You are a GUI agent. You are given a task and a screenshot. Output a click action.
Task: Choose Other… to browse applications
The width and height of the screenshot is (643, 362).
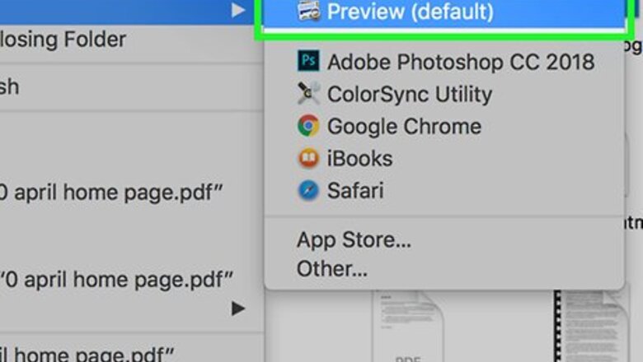332,268
